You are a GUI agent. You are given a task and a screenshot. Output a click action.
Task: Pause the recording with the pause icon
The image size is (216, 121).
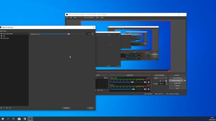[185, 81]
